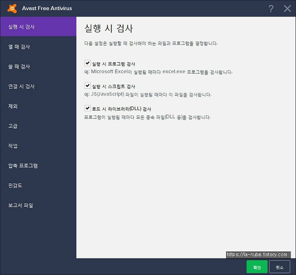This screenshot has width=296, height=275.
Task: Click the DLL dependency description text
Action: click(147, 117)
